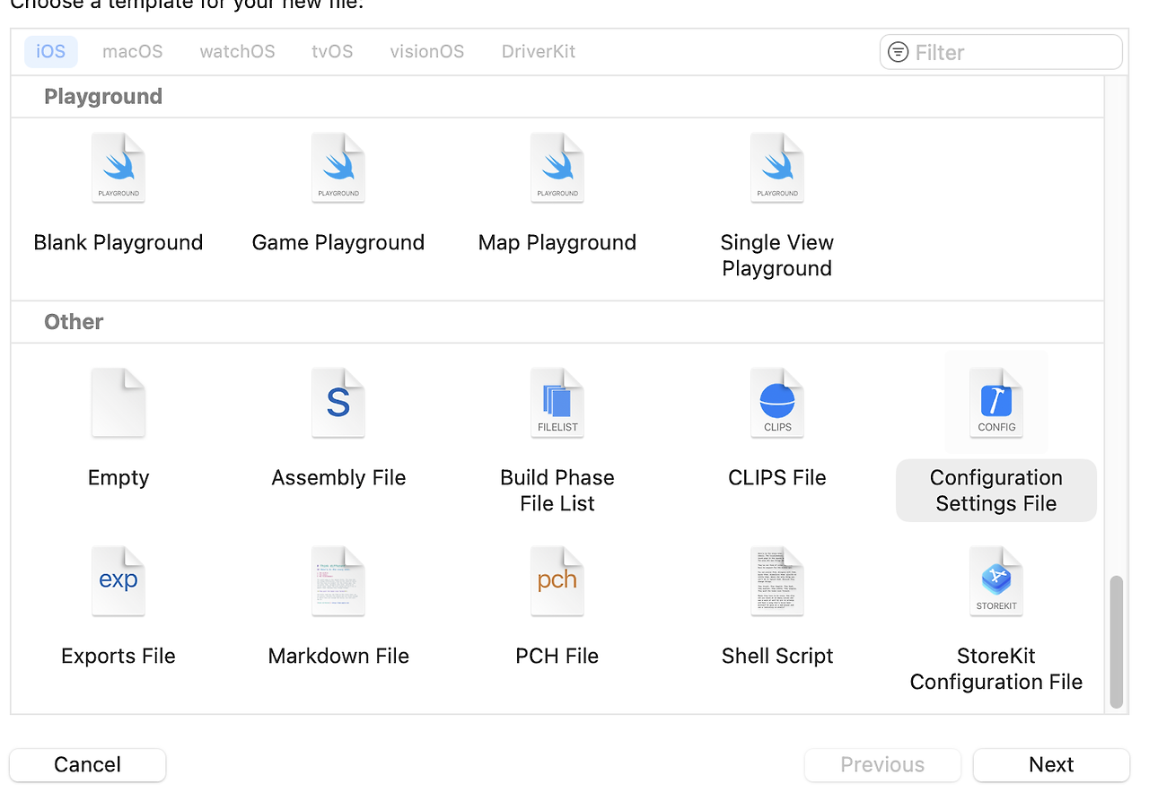This screenshot has width=1149, height=801.
Task: Choose the Game Playground file icon
Action: pos(338,169)
